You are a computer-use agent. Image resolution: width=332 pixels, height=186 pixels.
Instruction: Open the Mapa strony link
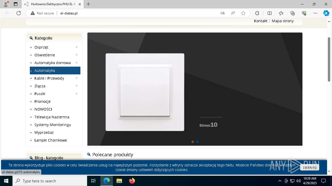coord(283,21)
